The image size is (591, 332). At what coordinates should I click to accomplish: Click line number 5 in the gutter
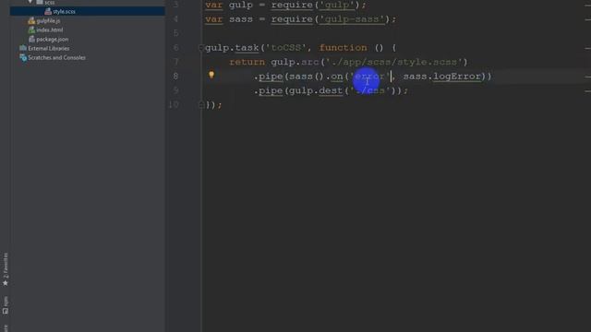(175, 33)
